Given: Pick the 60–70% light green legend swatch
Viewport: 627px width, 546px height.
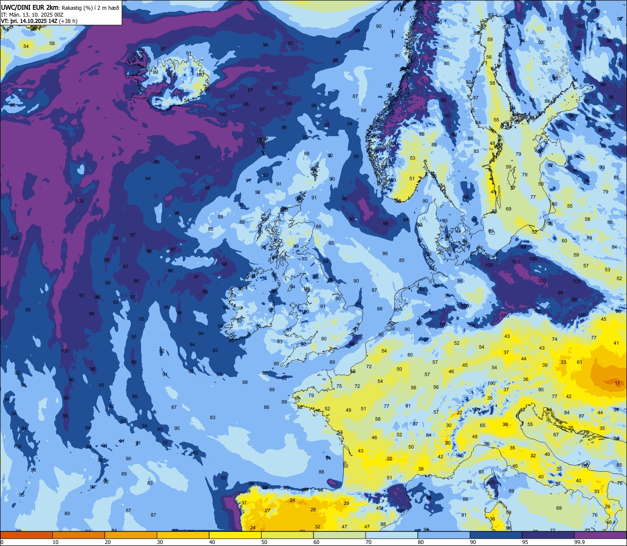Looking at the screenshot, I should tap(339, 535).
